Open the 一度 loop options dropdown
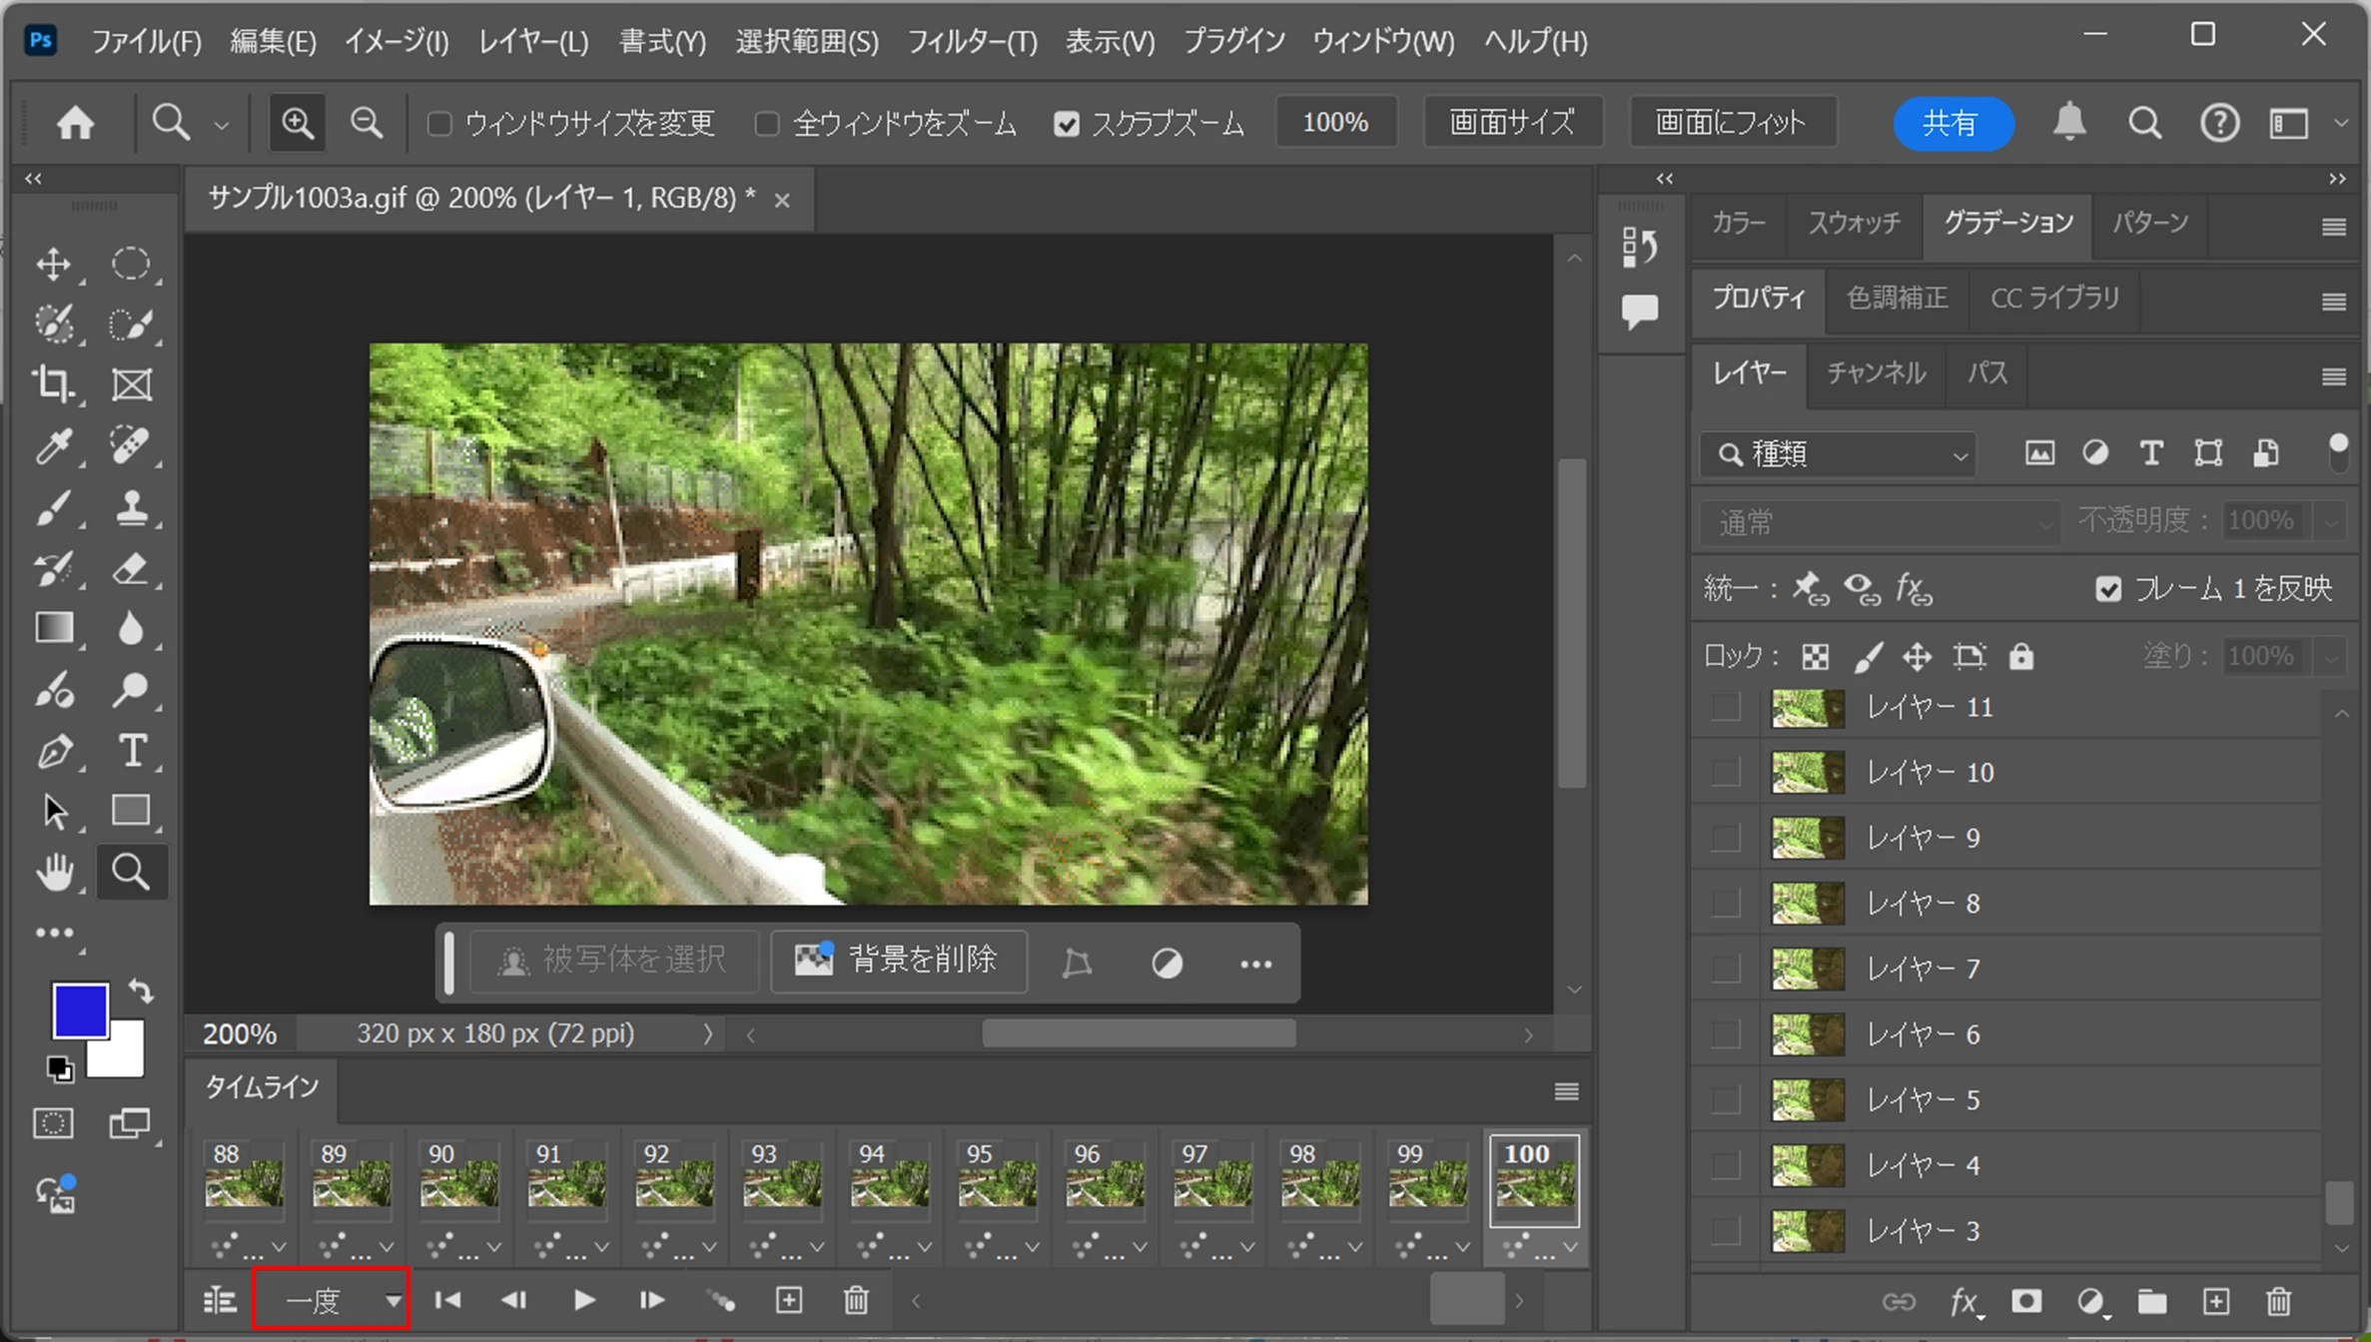The height and width of the screenshot is (1342, 2371). pyautogui.click(x=332, y=1300)
